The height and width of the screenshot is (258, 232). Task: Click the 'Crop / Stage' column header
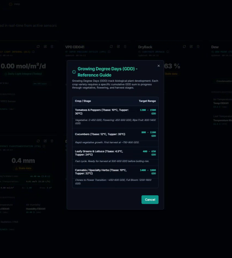[x=83, y=101]
